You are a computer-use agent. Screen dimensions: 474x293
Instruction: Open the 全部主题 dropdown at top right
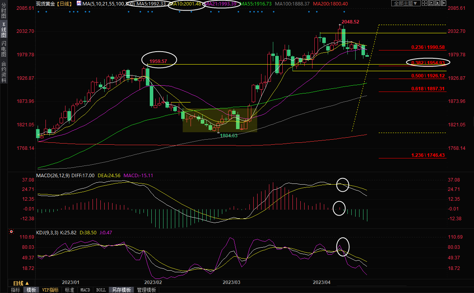point(406,3)
